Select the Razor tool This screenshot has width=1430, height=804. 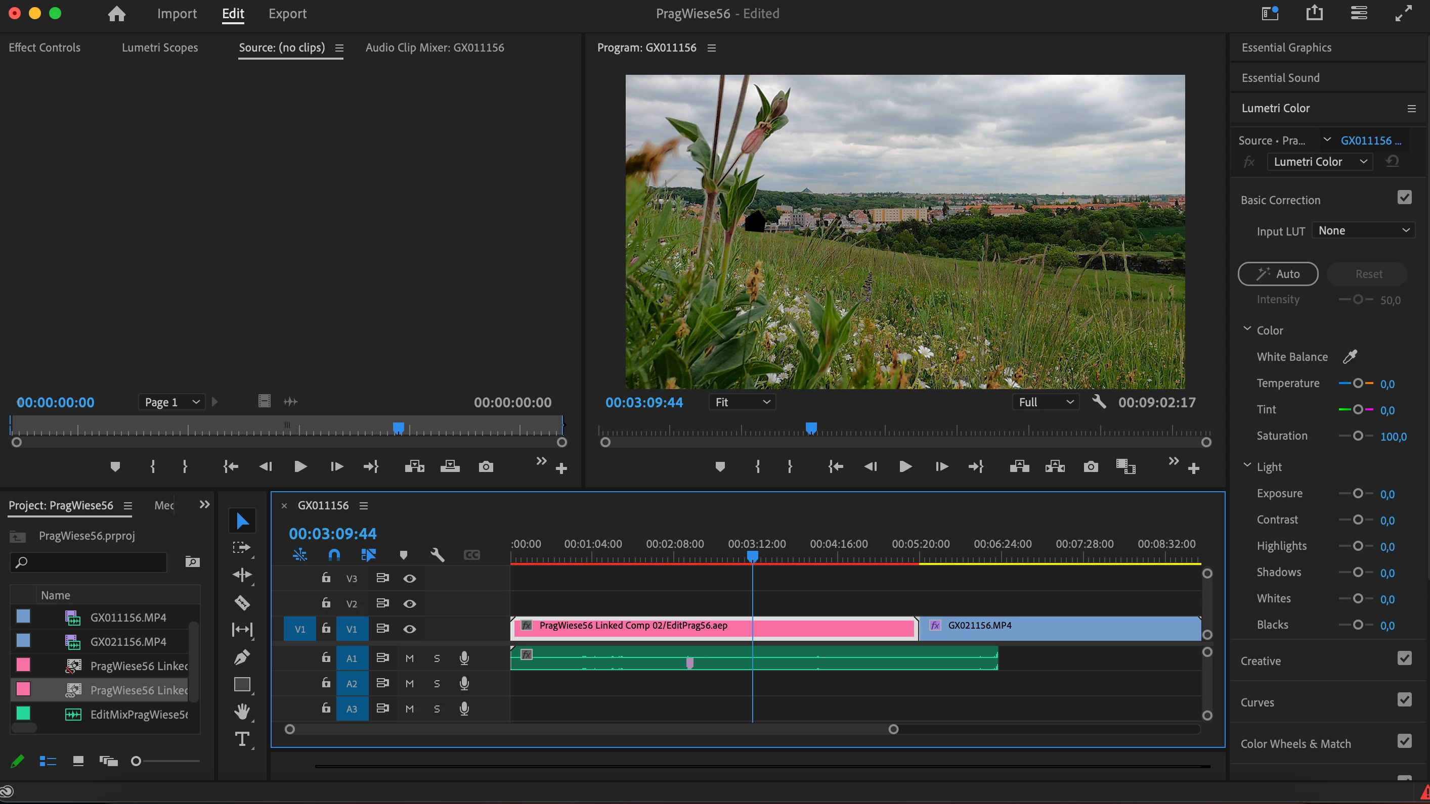tap(242, 603)
